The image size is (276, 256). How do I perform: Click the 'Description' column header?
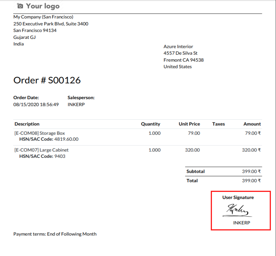[27, 124]
